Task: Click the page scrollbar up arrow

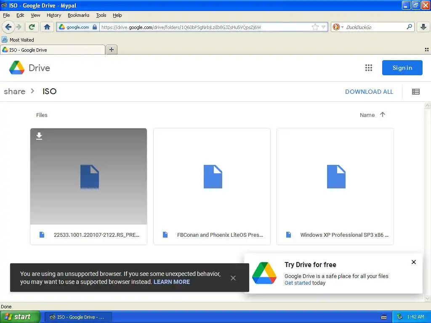Action: coord(427,106)
